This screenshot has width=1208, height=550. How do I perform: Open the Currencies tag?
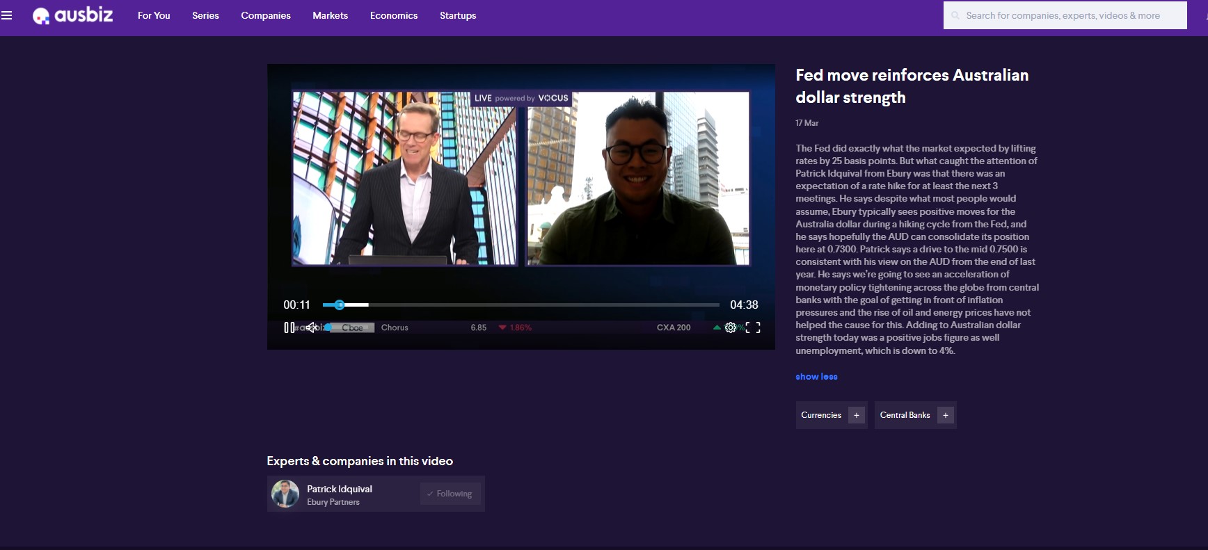(x=821, y=415)
